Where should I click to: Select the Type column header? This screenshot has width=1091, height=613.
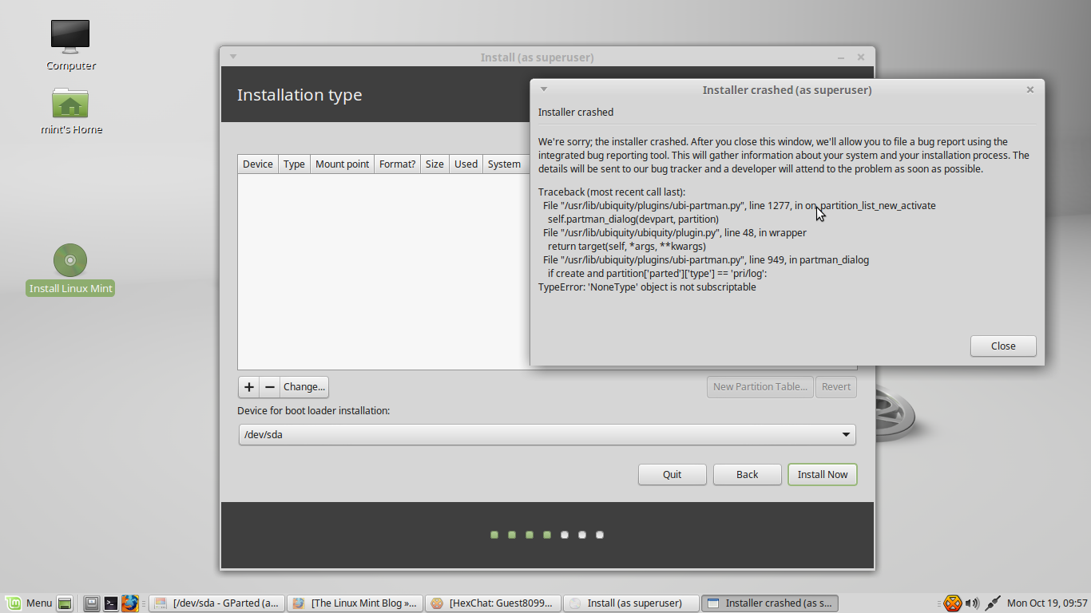pyautogui.click(x=294, y=164)
